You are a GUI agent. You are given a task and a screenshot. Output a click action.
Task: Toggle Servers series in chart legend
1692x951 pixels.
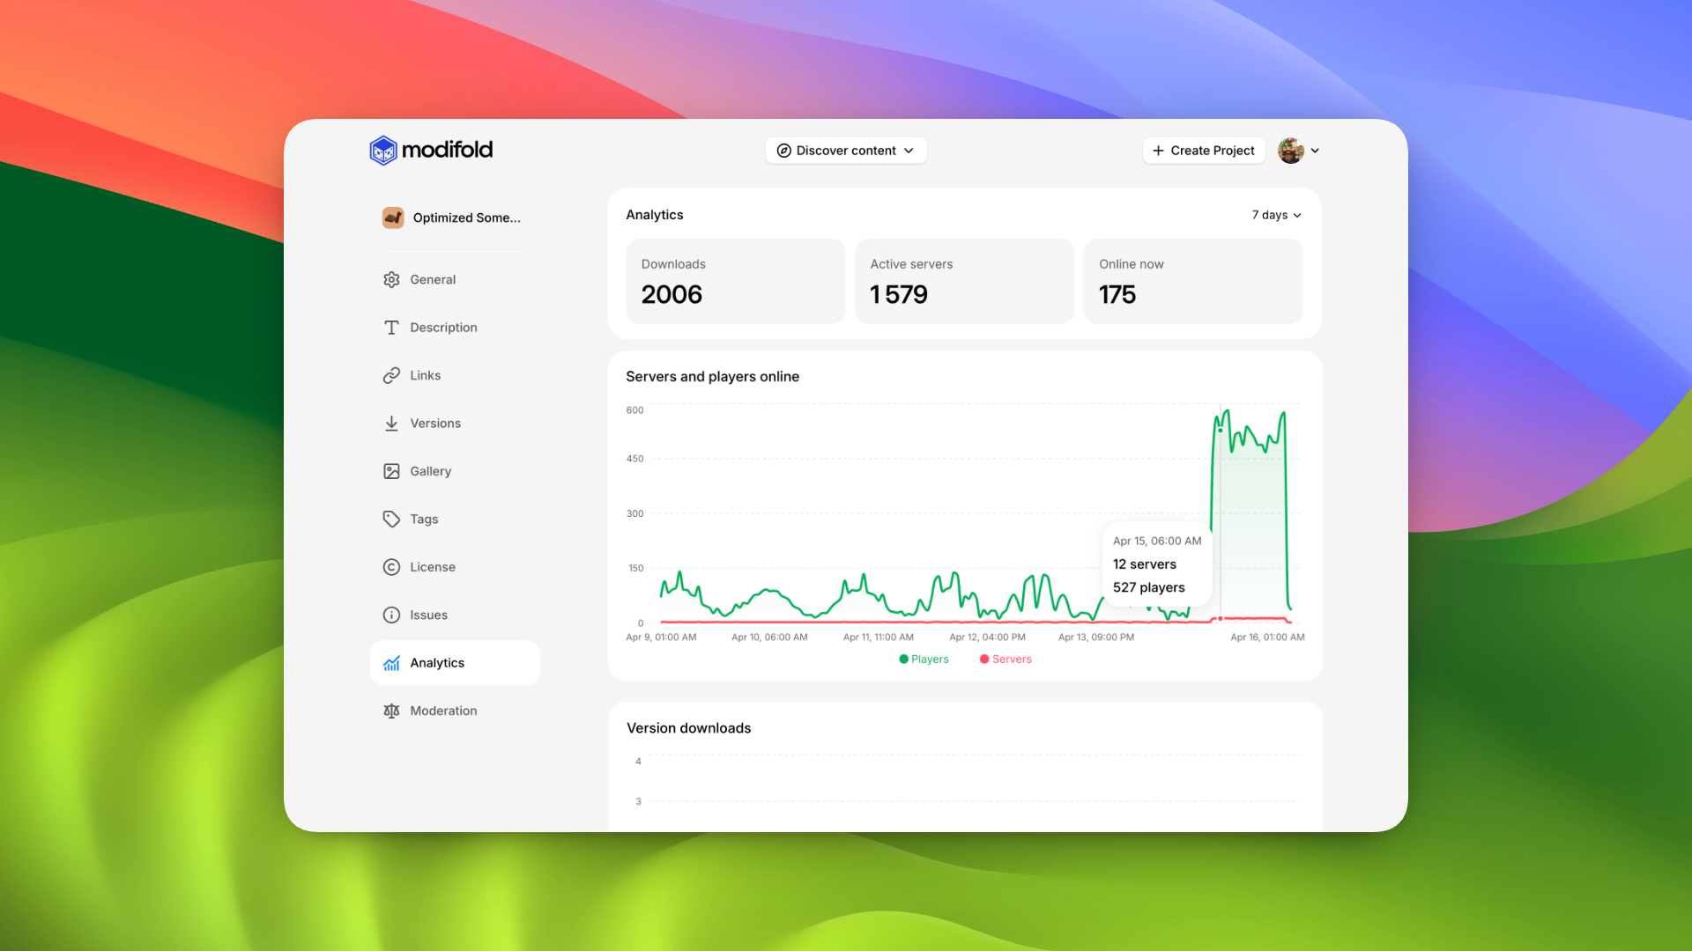pyautogui.click(x=1005, y=659)
